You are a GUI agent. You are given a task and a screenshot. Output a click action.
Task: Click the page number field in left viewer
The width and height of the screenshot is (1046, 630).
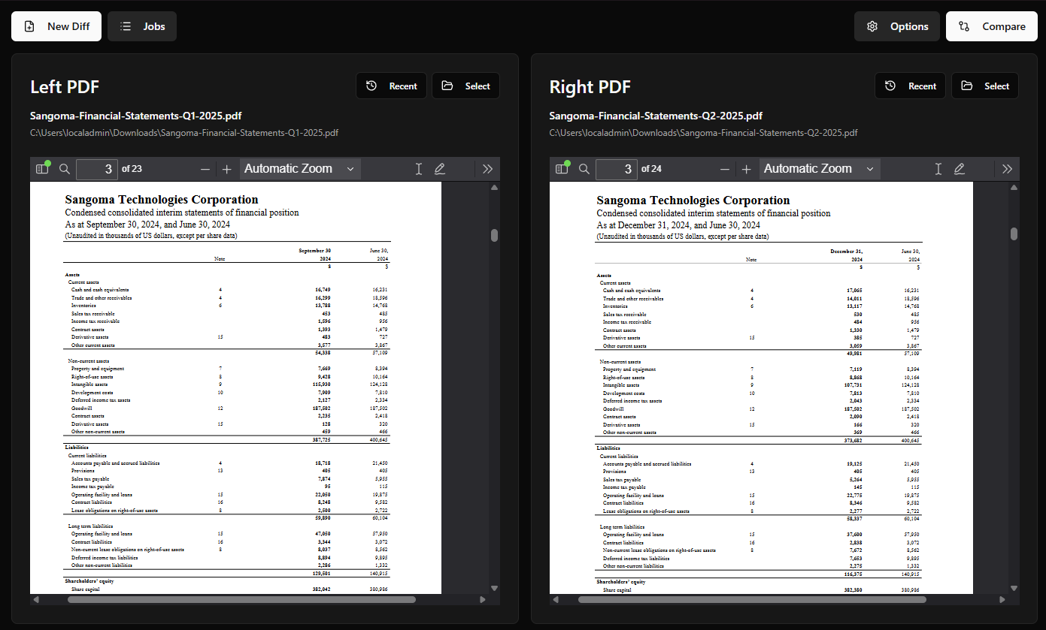tap(97, 169)
